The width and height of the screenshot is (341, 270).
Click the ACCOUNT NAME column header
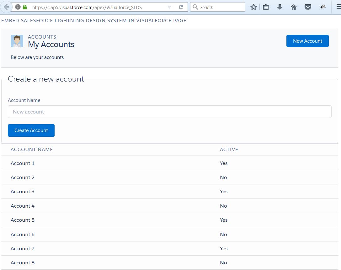[x=32, y=150]
